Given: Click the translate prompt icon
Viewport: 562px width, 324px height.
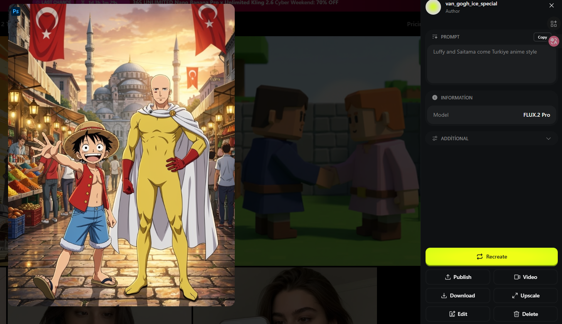Looking at the screenshot, I should (554, 41).
